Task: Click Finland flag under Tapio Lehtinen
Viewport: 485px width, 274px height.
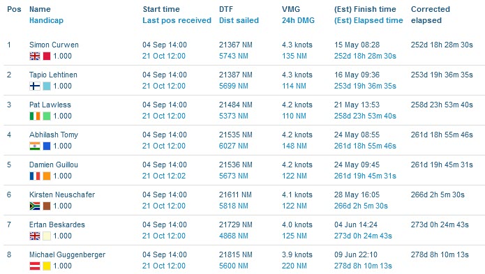Action: point(35,86)
